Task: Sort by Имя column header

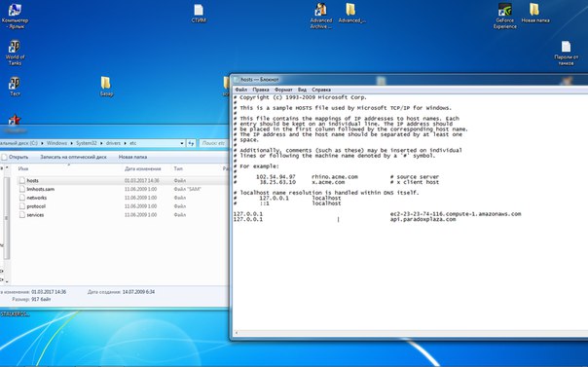Action: click(22, 168)
